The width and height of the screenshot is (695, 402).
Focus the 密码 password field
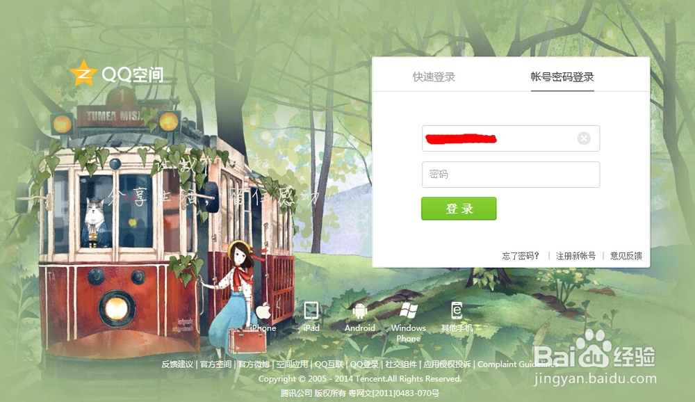click(x=511, y=175)
